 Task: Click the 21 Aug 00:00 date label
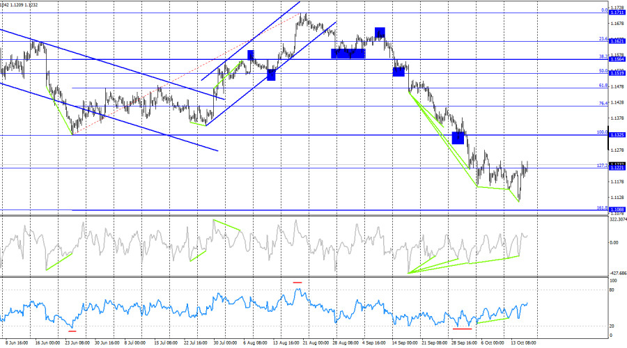tap(316, 343)
